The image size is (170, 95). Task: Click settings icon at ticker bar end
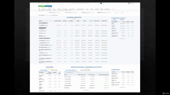pyautogui.click(x=122, y=13)
